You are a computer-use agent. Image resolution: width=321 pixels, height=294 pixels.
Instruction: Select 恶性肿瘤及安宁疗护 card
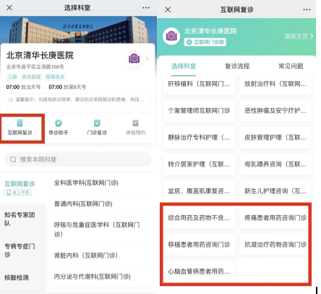click(275, 111)
